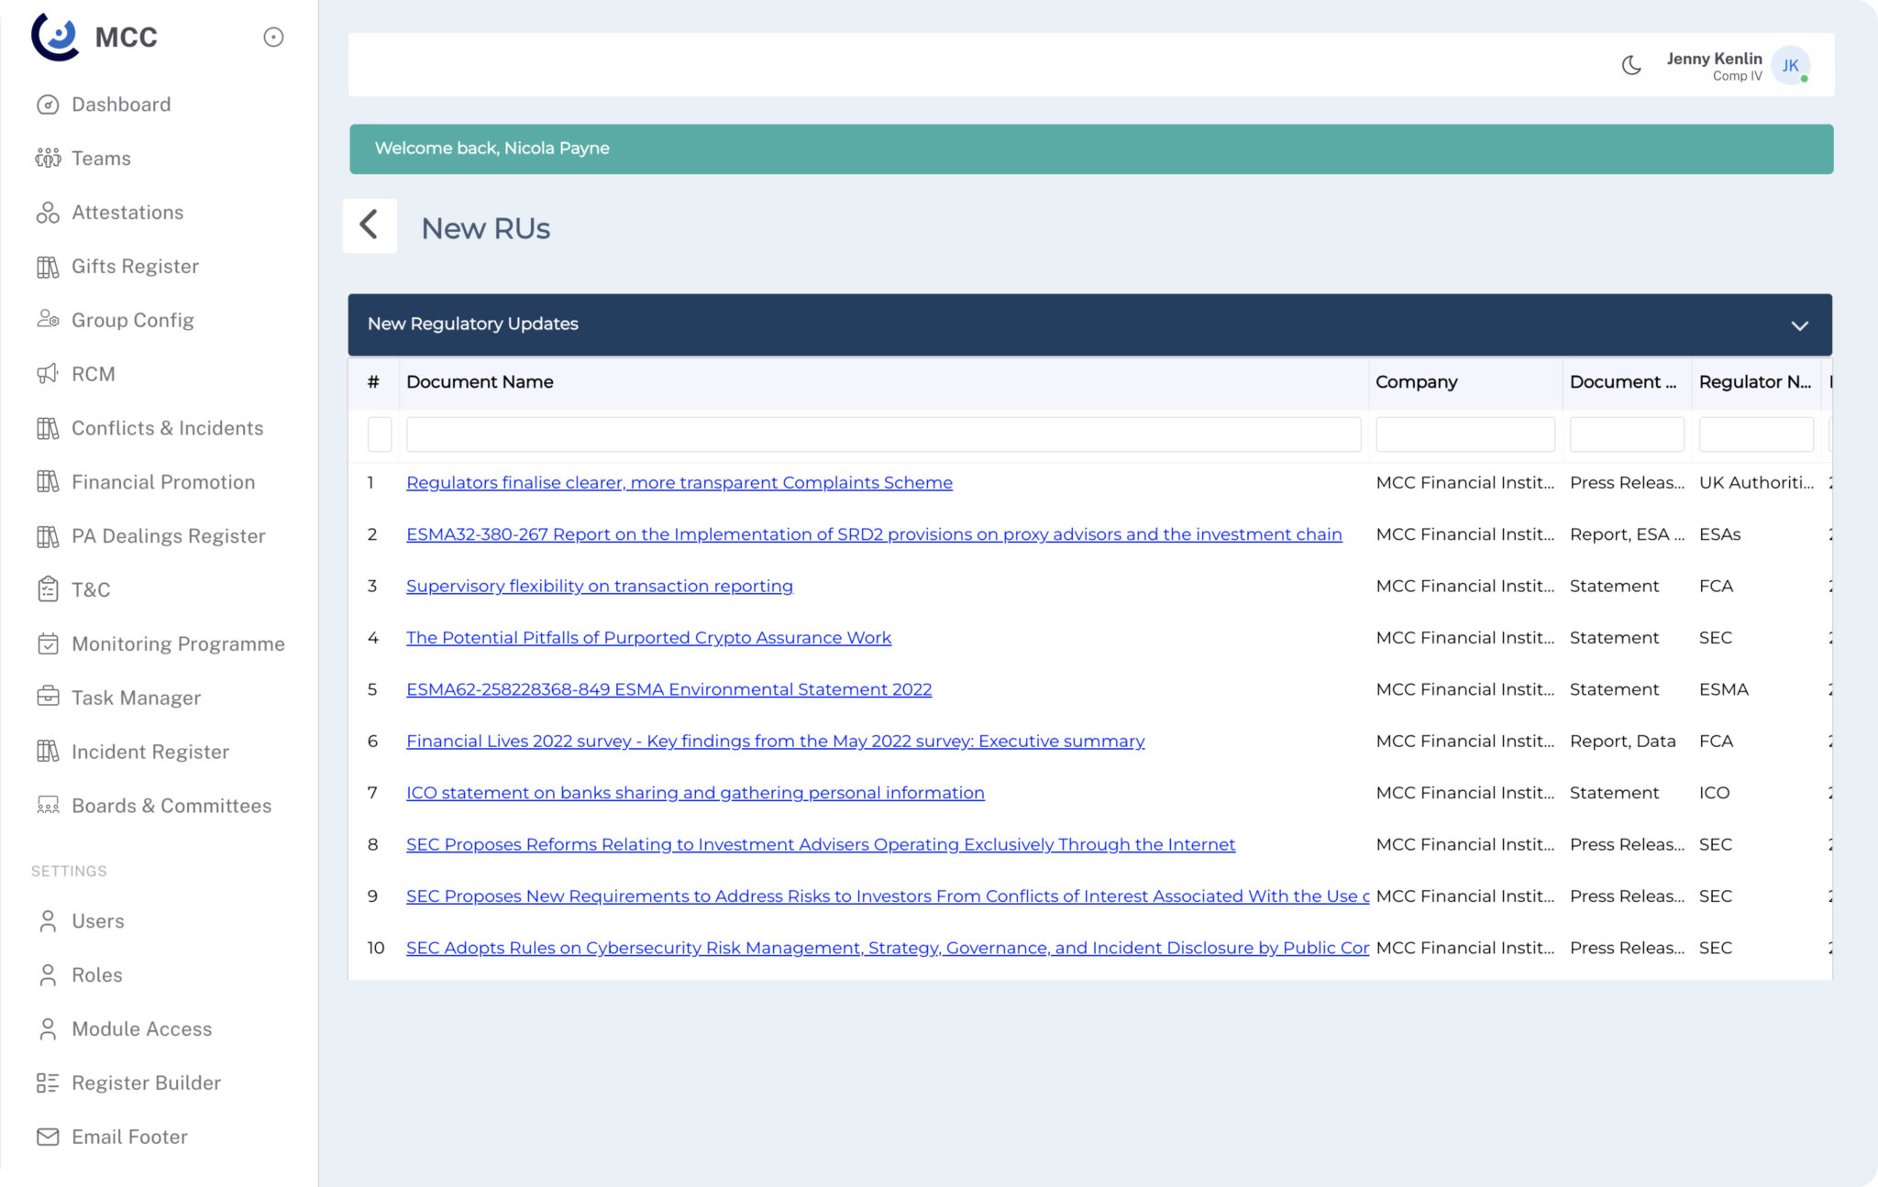Click inside the Company filter field

(x=1464, y=434)
